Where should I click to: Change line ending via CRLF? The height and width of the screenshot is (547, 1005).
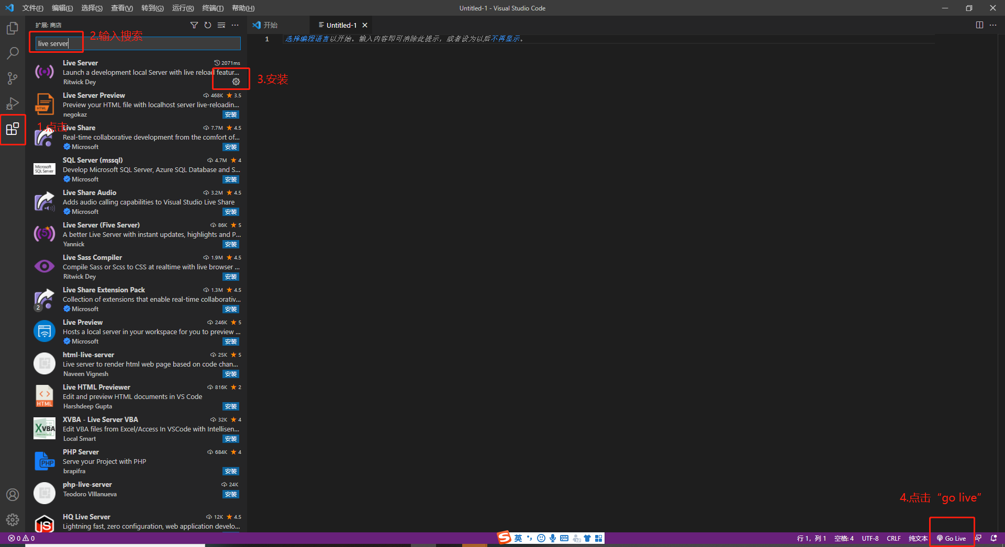pyautogui.click(x=894, y=538)
